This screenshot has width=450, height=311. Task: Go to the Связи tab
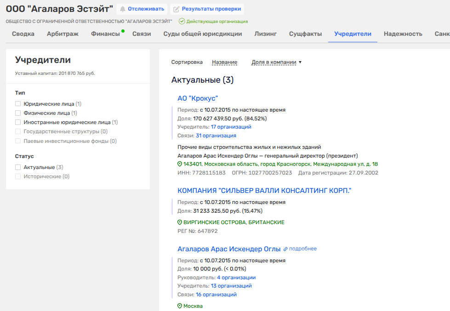tap(142, 34)
